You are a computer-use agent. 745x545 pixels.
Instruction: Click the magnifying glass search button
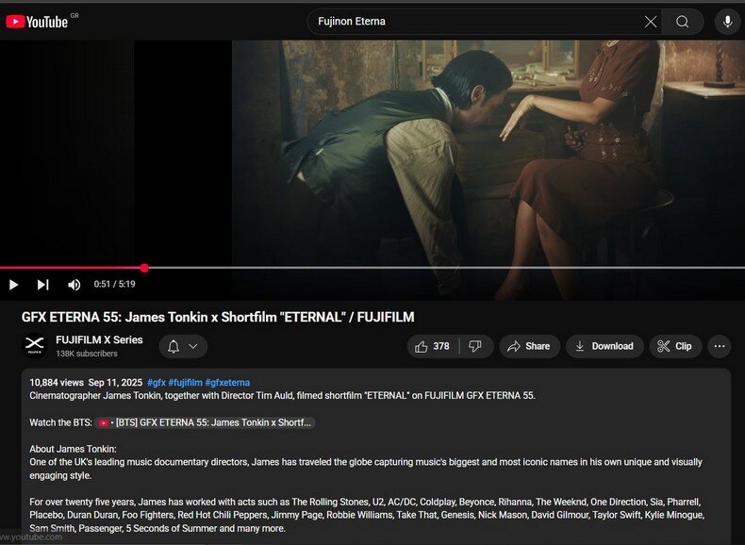(x=682, y=22)
